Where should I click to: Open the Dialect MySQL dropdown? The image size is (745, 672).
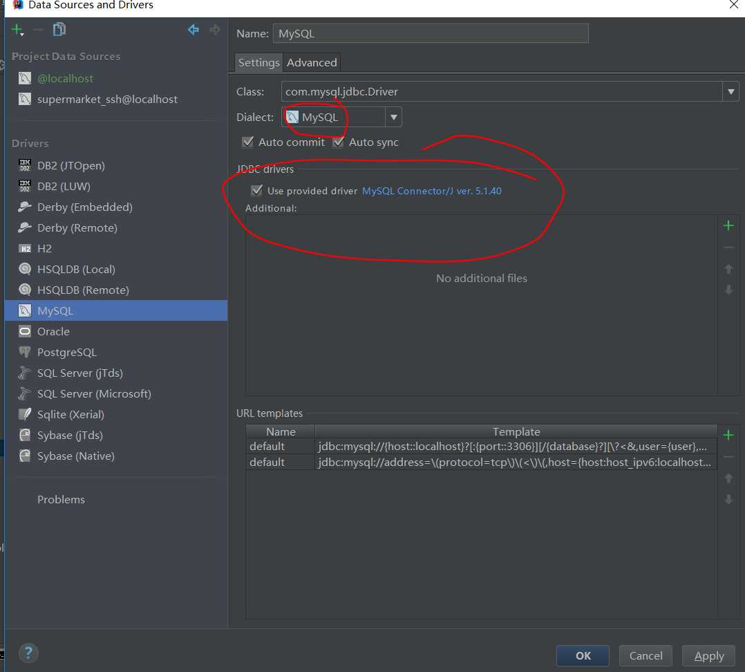point(341,117)
